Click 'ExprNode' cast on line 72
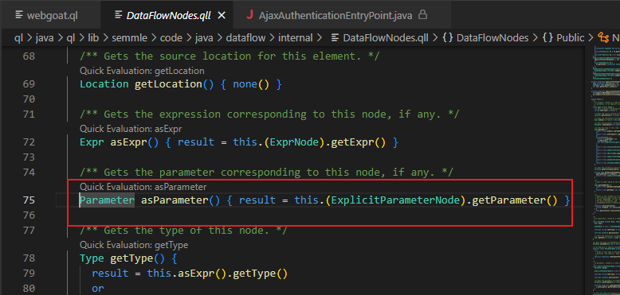The image size is (620, 295). point(294,142)
